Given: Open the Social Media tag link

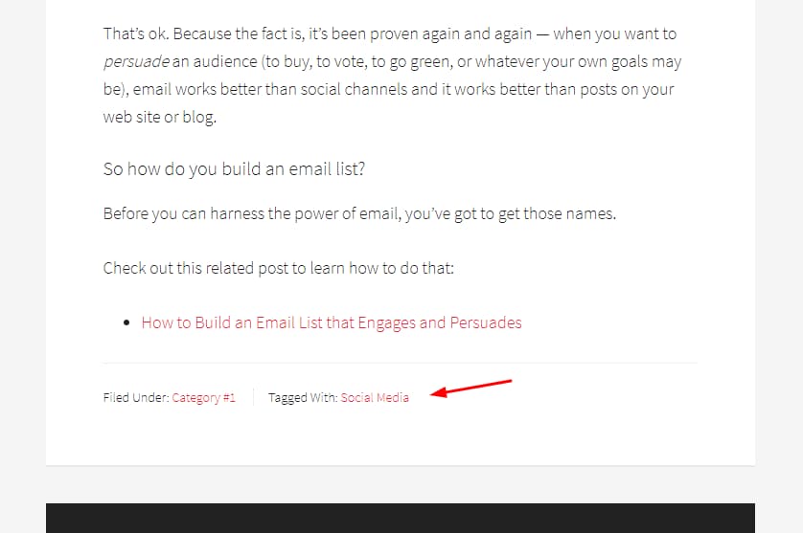Looking at the screenshot, I should (x=375, y=397).
